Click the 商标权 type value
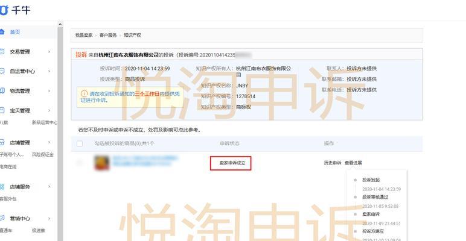The height and width of the screenshot is (241, 466). (x=243, y=107)
